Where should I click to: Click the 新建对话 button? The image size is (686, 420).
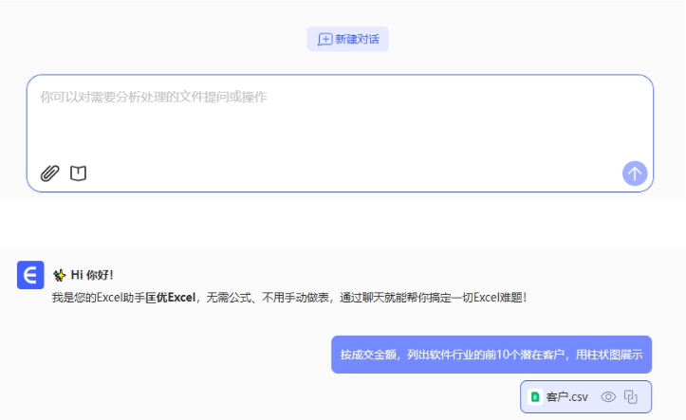pos(348,39)
